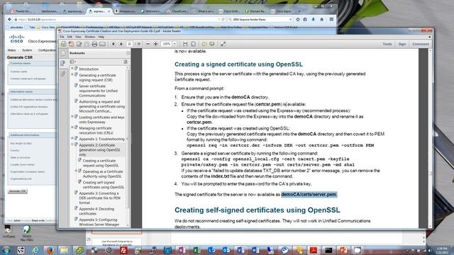Click the Bookmarks panel vertical scrollbar
454x255 pixels.
tap(128, 146)
